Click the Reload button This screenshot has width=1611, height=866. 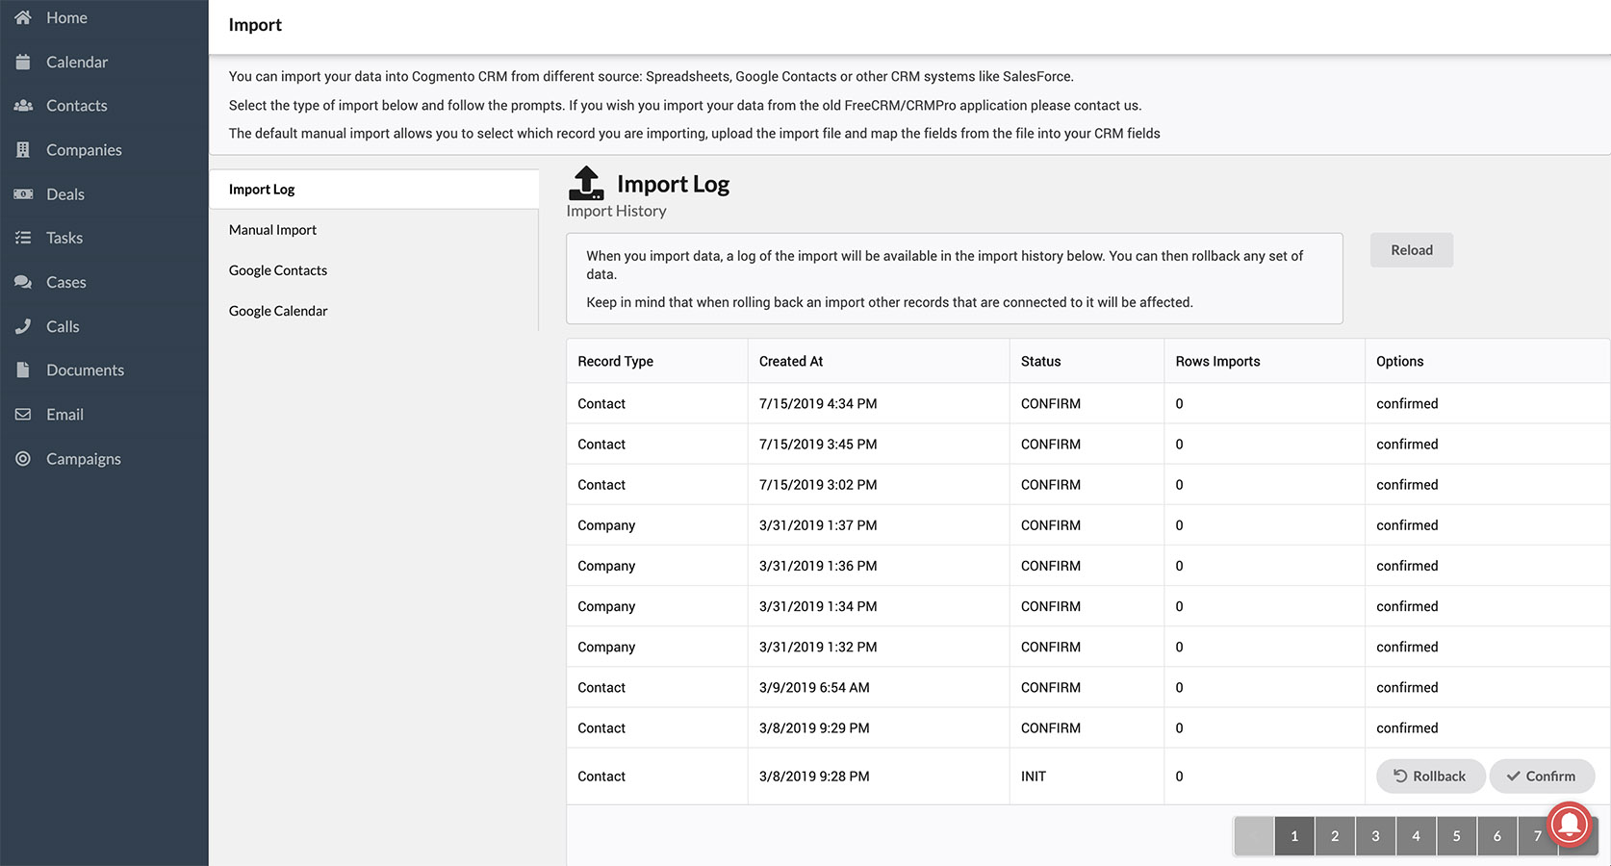click(1412, 250)
